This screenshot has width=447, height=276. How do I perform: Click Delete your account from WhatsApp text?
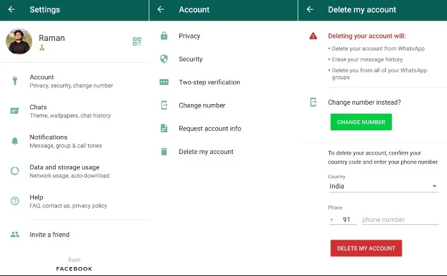(x=378, y=49)
